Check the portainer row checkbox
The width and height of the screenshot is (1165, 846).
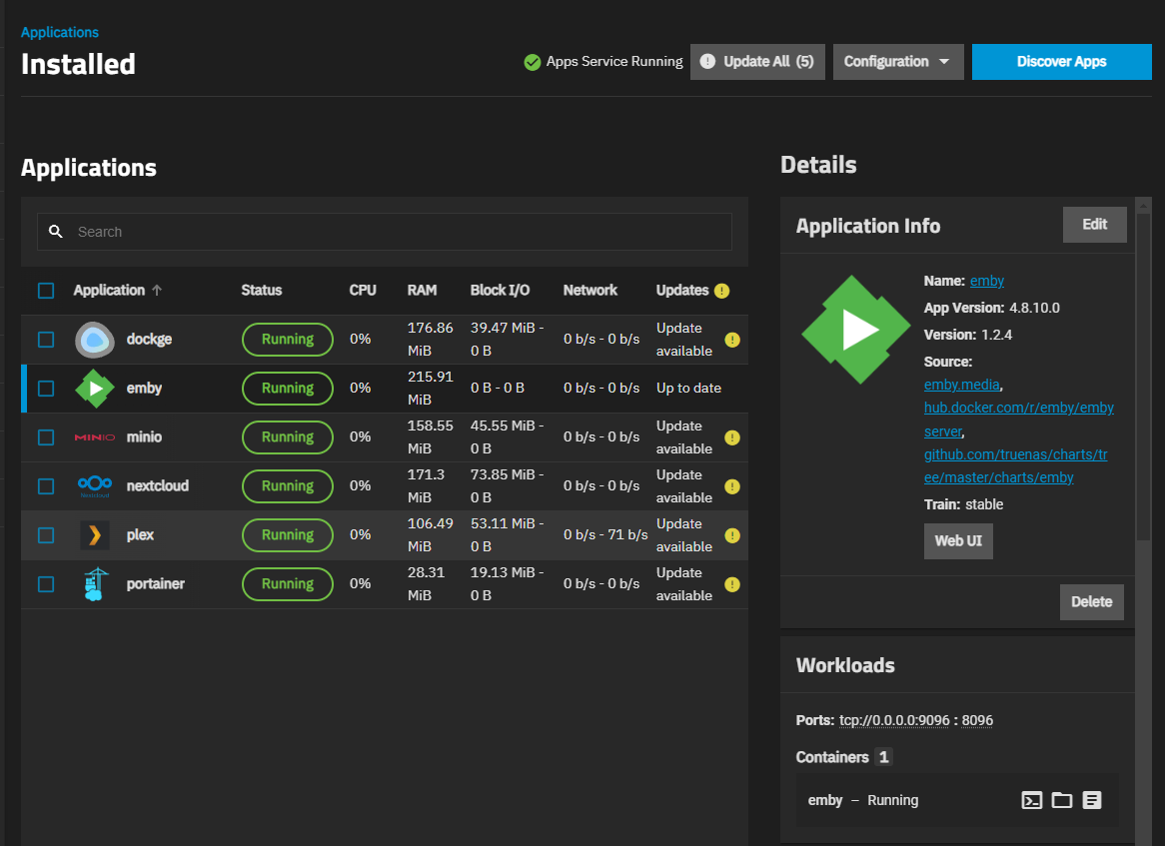46,584
